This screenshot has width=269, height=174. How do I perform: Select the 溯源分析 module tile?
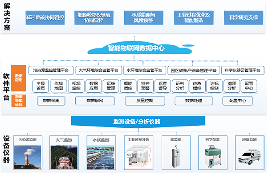click(232, 86)
